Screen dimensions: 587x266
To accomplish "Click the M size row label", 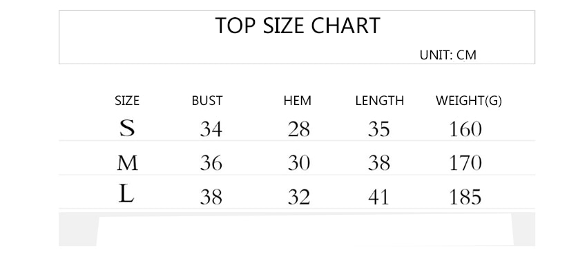I will (x=127, y=163).
